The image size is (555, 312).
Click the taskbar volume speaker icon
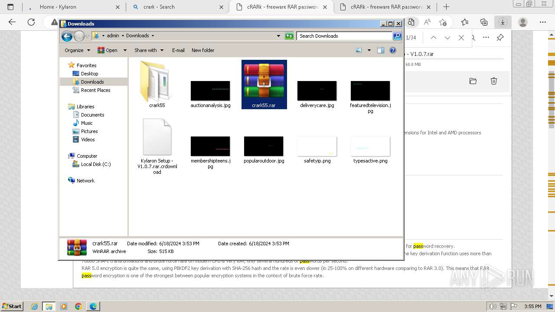point(493,306)
